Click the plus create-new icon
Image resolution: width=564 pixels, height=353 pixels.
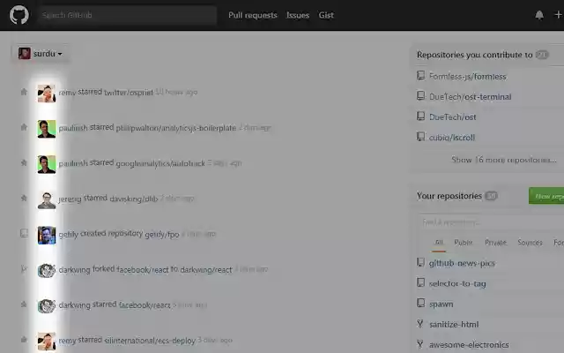[558, 14]
